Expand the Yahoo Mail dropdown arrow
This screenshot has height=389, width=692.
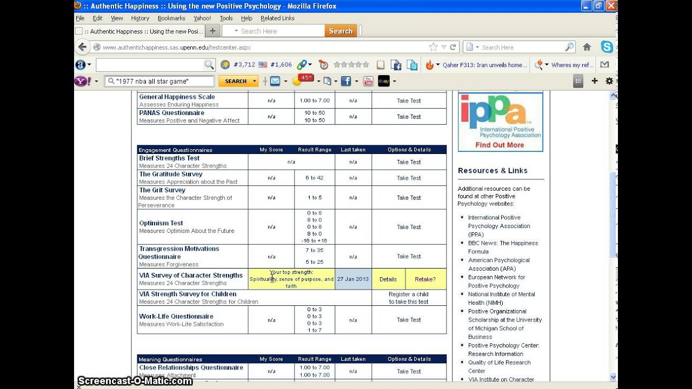tap(285, 82)
